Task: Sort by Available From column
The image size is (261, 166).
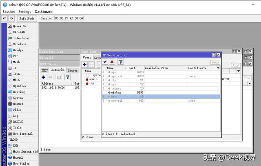Action: [x=166, y=68]
